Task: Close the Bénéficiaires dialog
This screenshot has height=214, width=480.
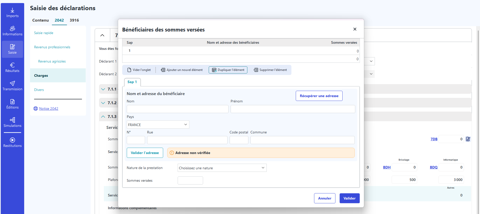Action: click(x=355, y=29)
